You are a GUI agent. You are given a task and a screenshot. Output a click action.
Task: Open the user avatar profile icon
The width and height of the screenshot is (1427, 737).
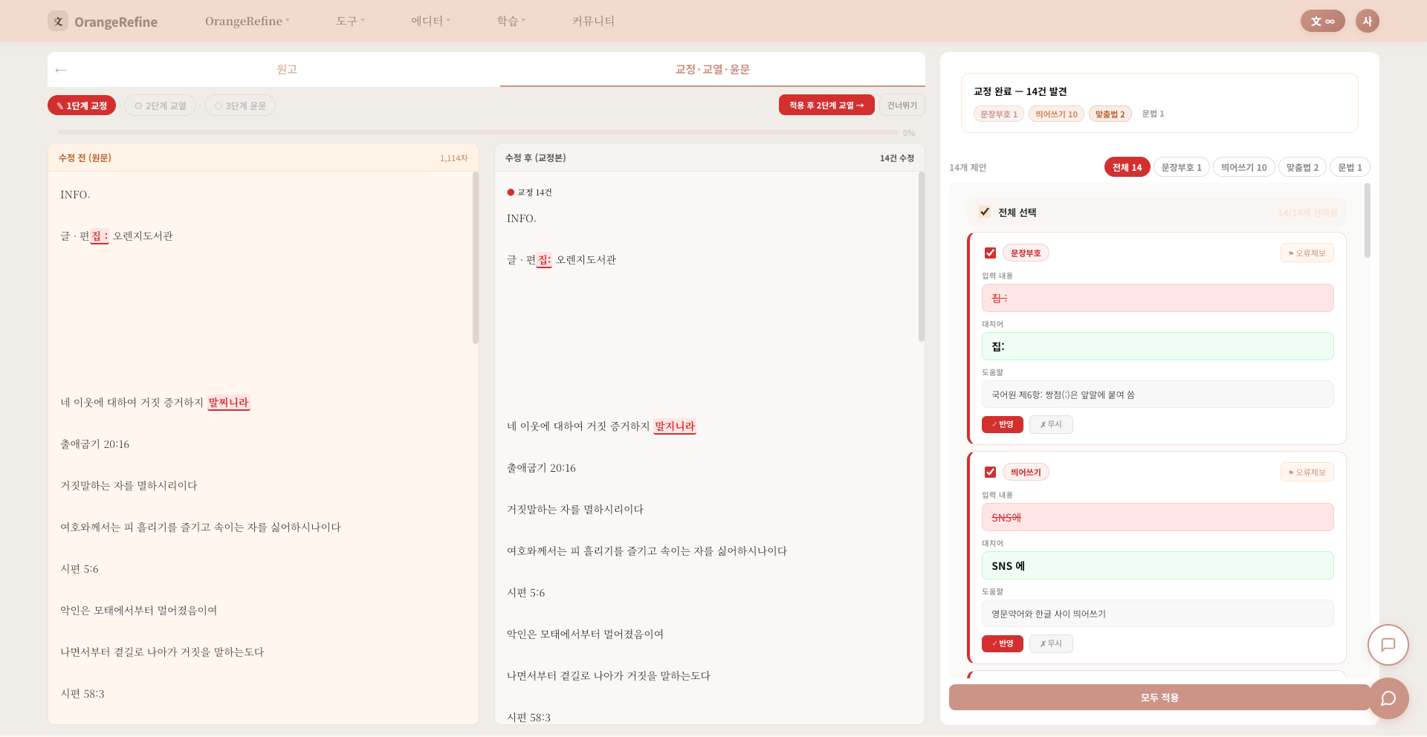point(1367,21)
